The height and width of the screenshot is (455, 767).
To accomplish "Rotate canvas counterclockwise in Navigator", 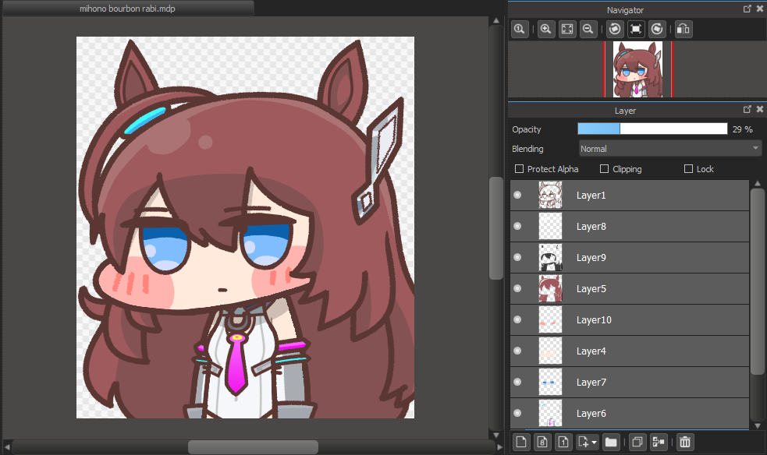I will coord(615,30).
